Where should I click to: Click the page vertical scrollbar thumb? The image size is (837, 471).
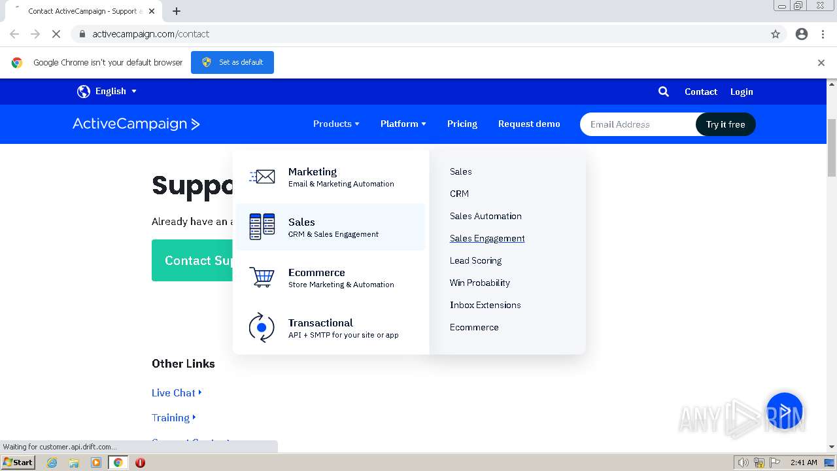(832, 147)
